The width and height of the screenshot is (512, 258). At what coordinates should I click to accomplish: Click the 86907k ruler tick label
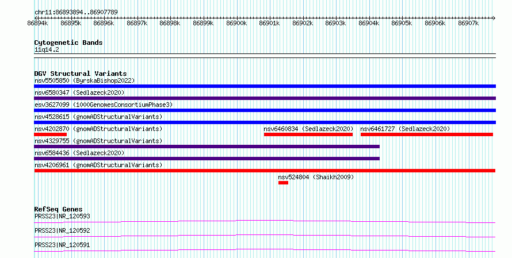[468, 23]
